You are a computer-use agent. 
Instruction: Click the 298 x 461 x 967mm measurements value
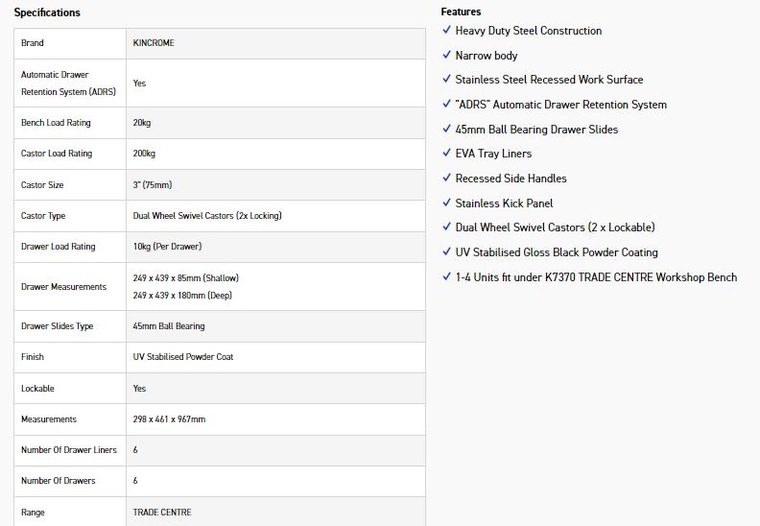(x=169, y=418)
